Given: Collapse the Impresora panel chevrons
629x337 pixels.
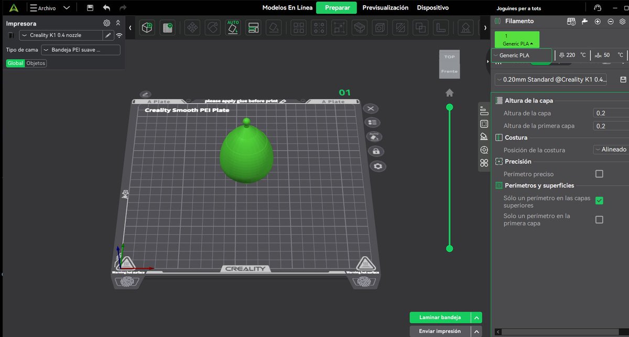Looking at the screenshot, I should [x=118, y=23].
